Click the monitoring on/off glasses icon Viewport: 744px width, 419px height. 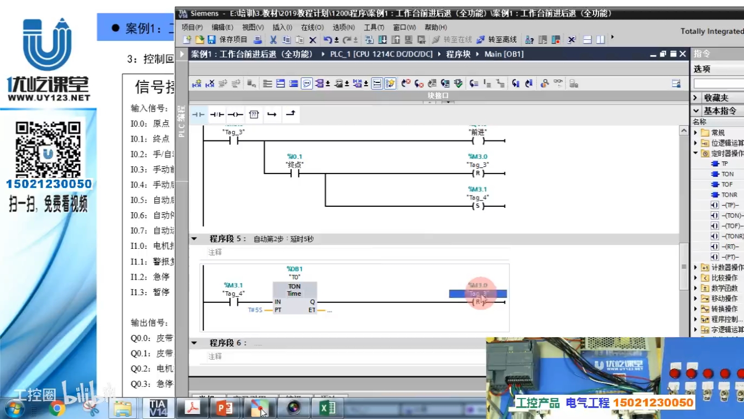point(558,84)
